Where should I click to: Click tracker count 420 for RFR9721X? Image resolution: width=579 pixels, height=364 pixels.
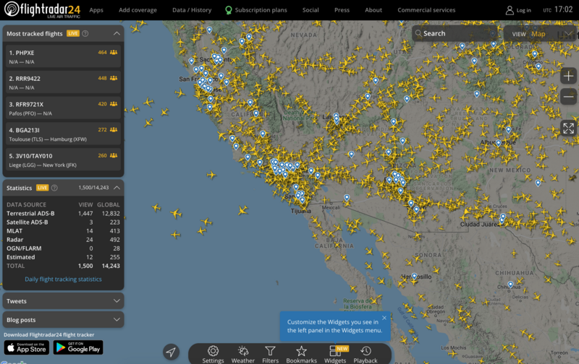pyautogui.click(x=107, y=104)
